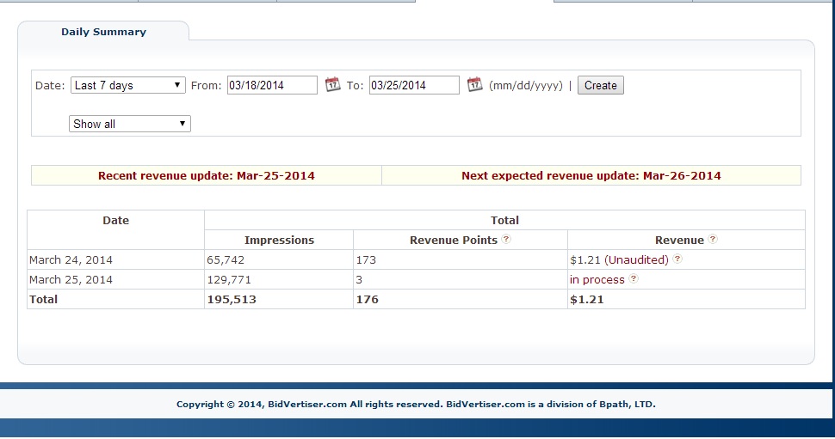The image size is (835, 439).
Task: Open the Show all dropdown
Action: [x=130, y=124]
